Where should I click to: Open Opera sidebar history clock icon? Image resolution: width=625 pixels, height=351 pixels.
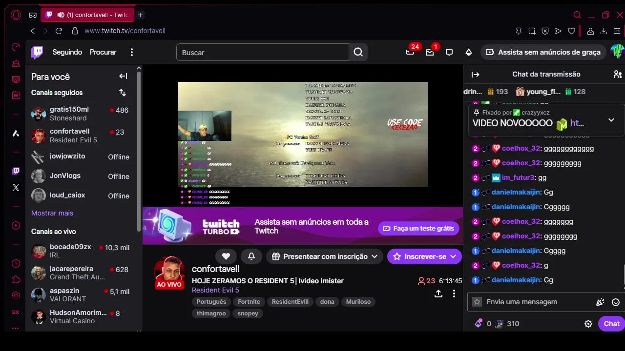pos(16,263)
